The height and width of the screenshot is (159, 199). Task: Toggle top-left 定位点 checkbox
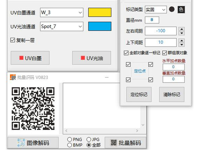128,64
